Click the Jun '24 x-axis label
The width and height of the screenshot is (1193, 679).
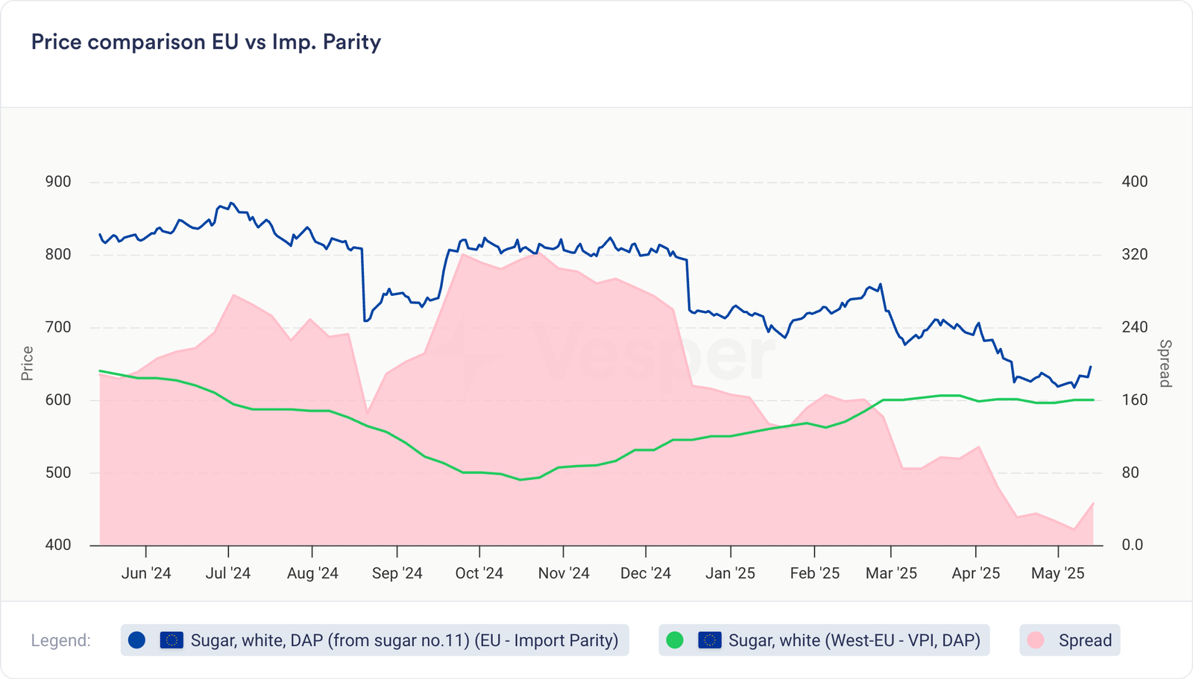coord(146,573)
